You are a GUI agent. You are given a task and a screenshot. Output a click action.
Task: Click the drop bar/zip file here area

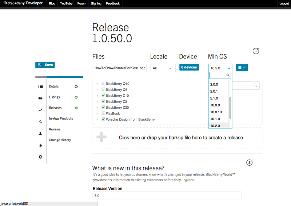(178, 138)
